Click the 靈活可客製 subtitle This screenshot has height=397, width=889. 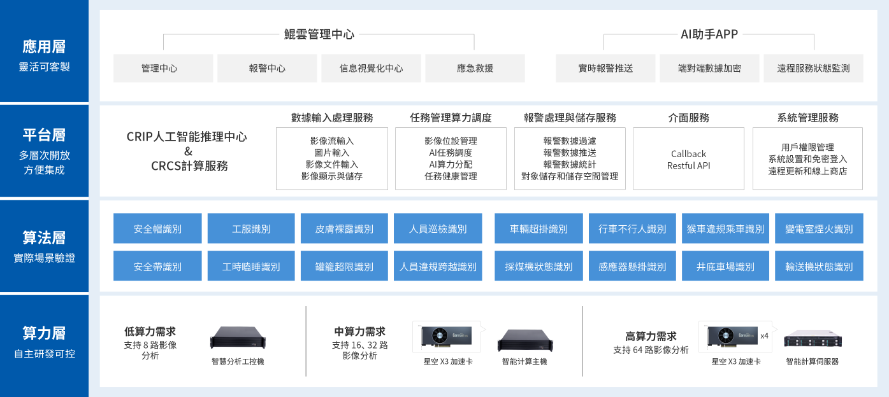44,67
